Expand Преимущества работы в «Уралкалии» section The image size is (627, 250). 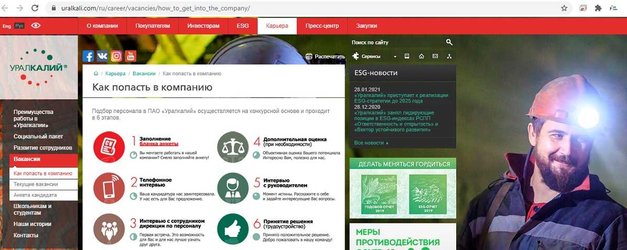click(x=34, y=119)
